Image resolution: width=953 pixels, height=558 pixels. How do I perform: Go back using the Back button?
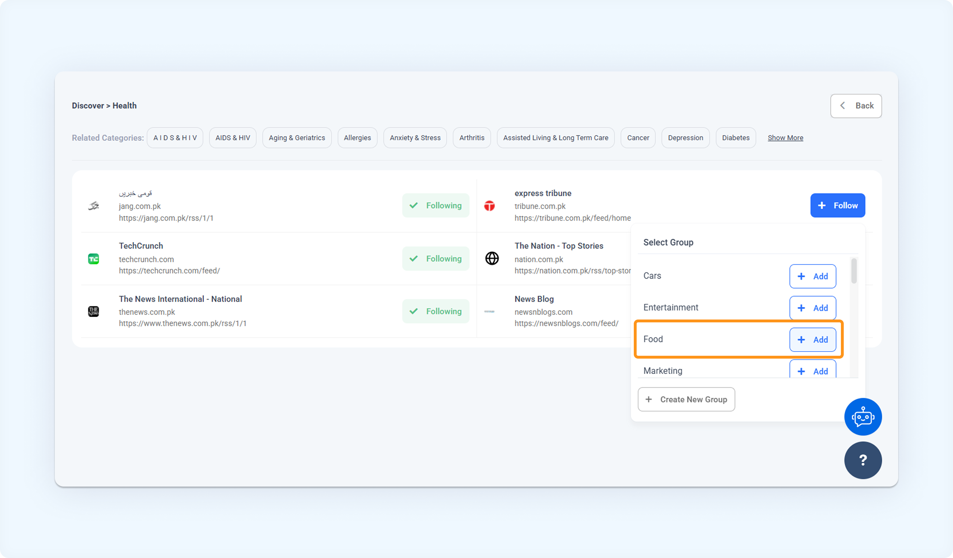coord(856,106)
